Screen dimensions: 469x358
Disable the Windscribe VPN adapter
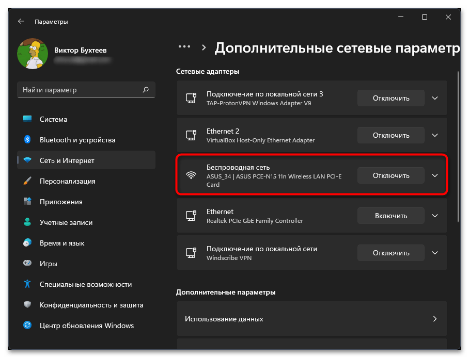390,253
